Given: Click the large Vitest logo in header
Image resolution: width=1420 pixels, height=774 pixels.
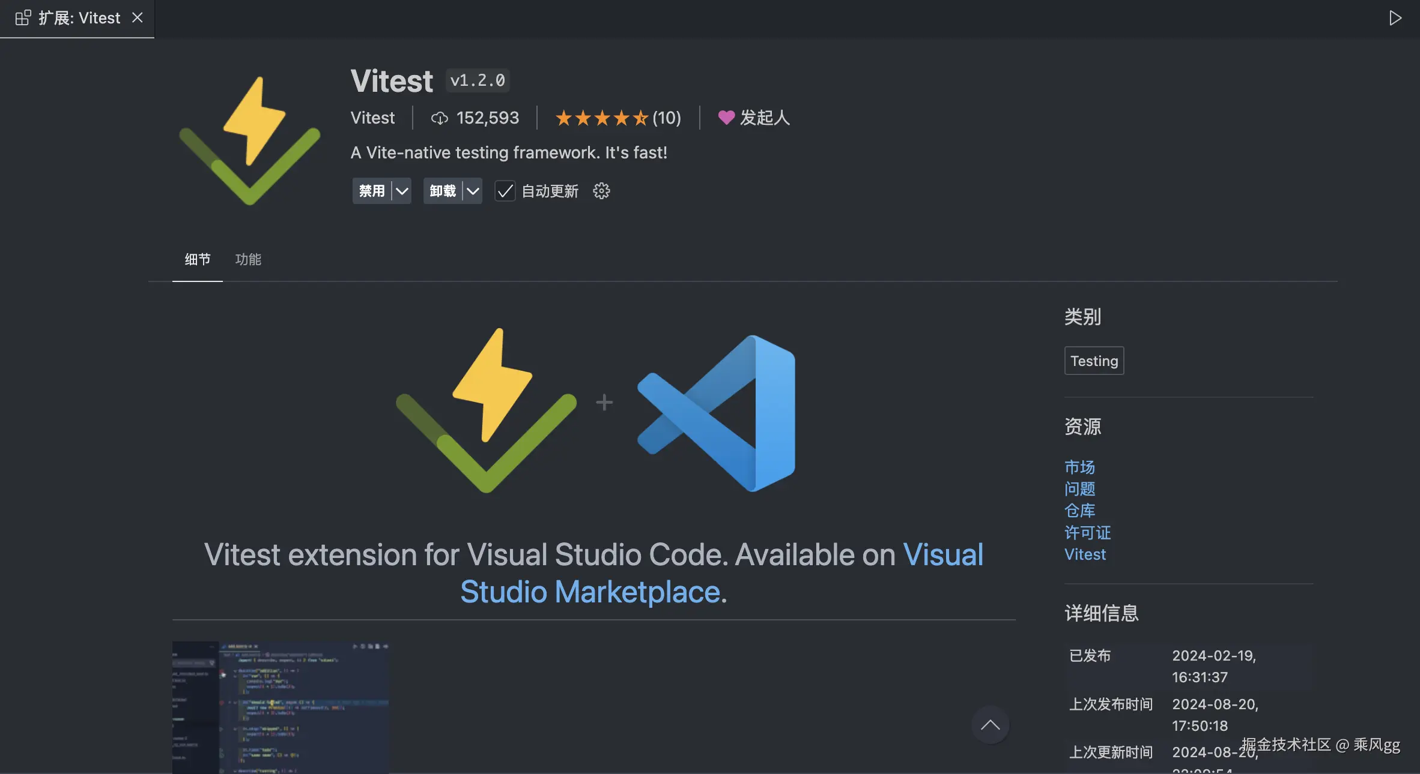Looking at the screenshot, I should (250, 140).
